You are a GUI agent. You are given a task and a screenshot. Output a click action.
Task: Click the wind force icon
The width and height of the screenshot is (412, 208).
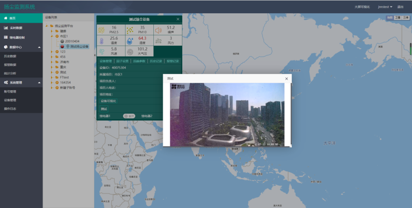(x=158, y=41)
